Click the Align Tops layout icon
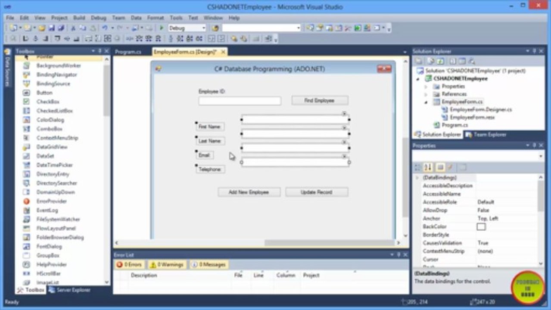The image size is (551, 310). (57, 38)
